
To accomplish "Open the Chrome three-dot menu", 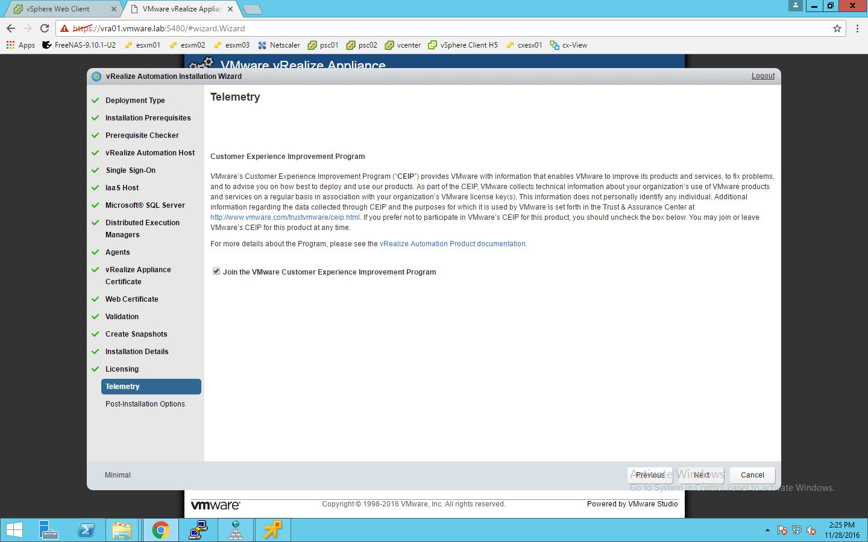I will coord(857,28).
